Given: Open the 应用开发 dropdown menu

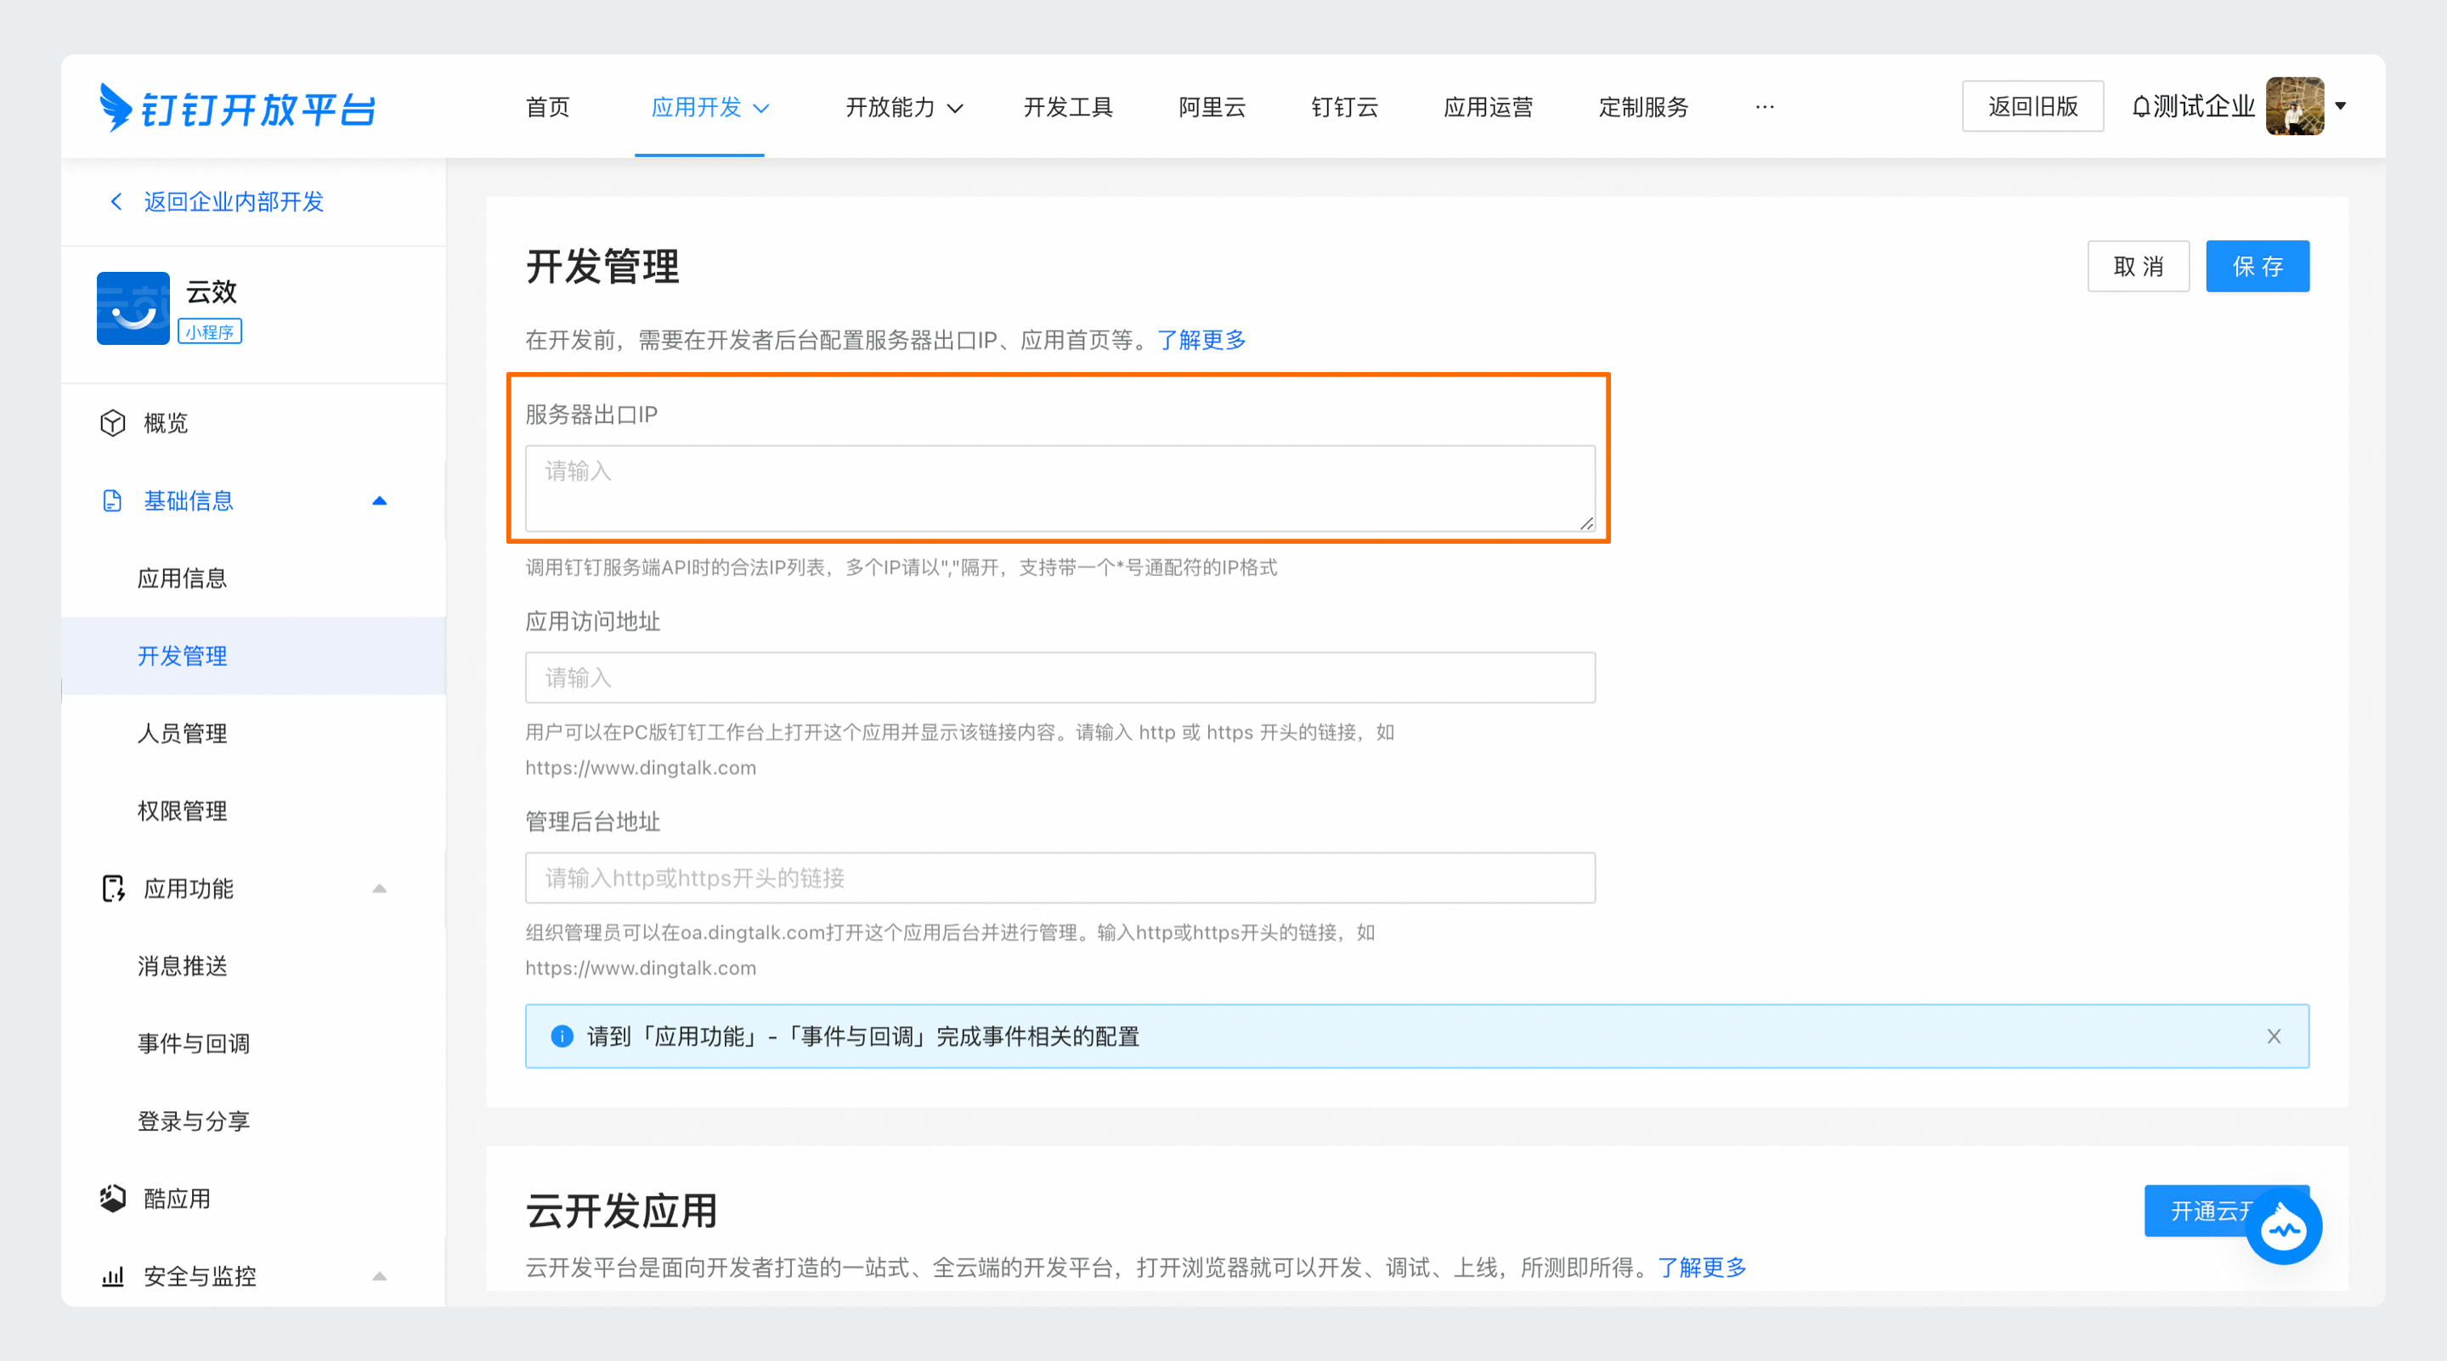Looking at the screenshot, I should click(709, 106).
